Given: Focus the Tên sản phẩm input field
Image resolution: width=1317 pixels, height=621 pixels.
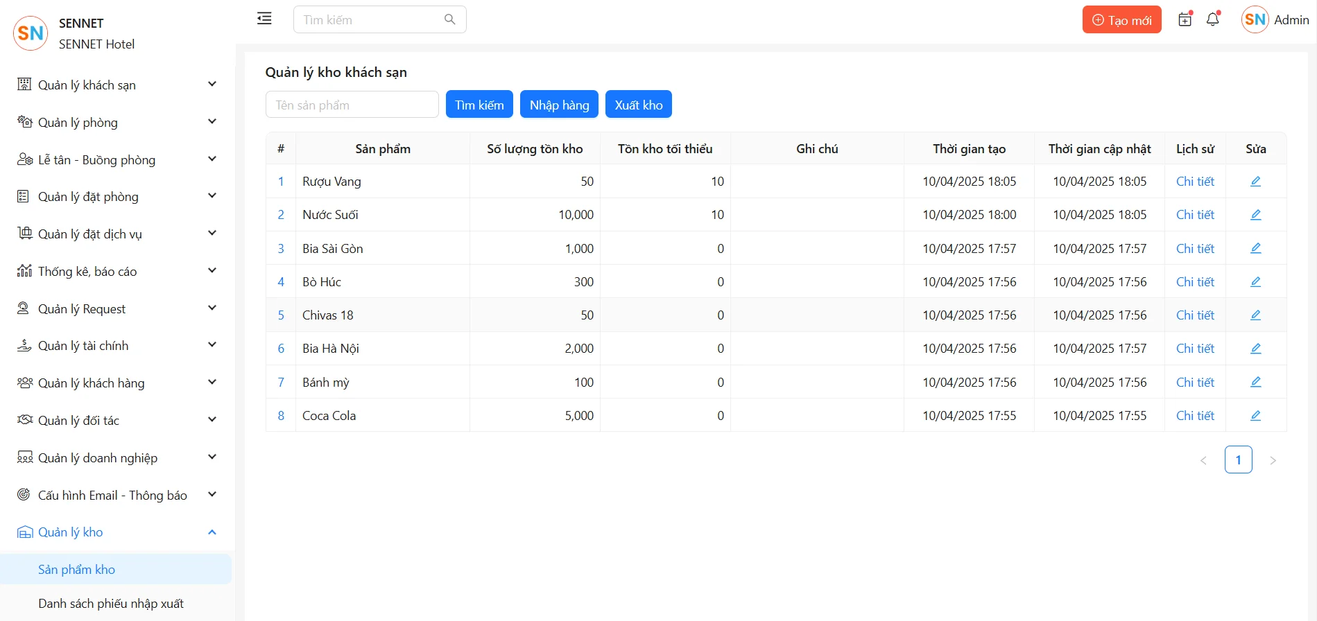Looking at the screenshot, I should click(x=352, y=105).
